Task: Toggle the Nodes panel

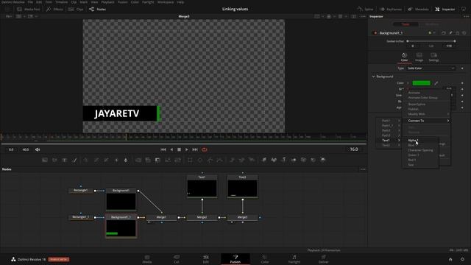Action: [x=98, y=10]
